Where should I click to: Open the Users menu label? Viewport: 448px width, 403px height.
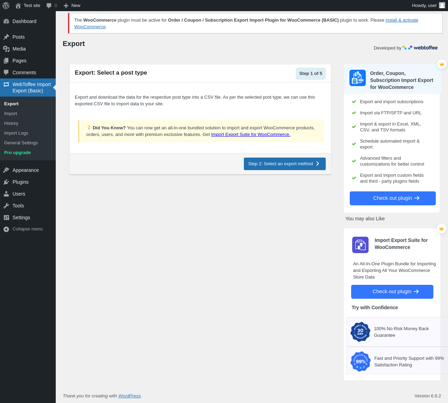coord(19,194)
